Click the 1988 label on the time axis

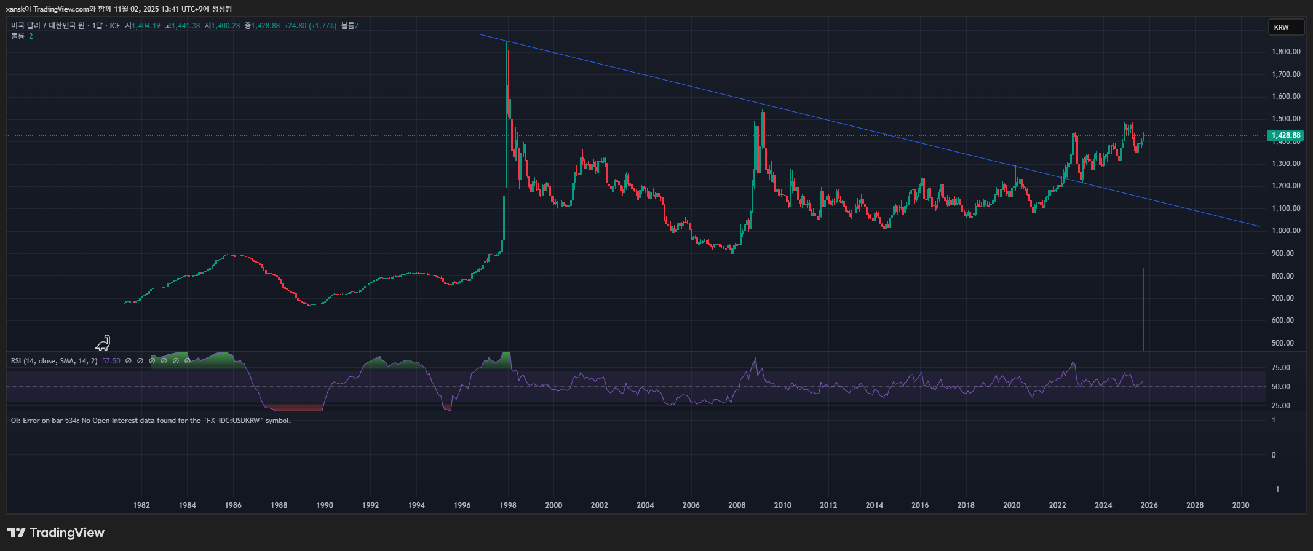(x=279, y=505)
